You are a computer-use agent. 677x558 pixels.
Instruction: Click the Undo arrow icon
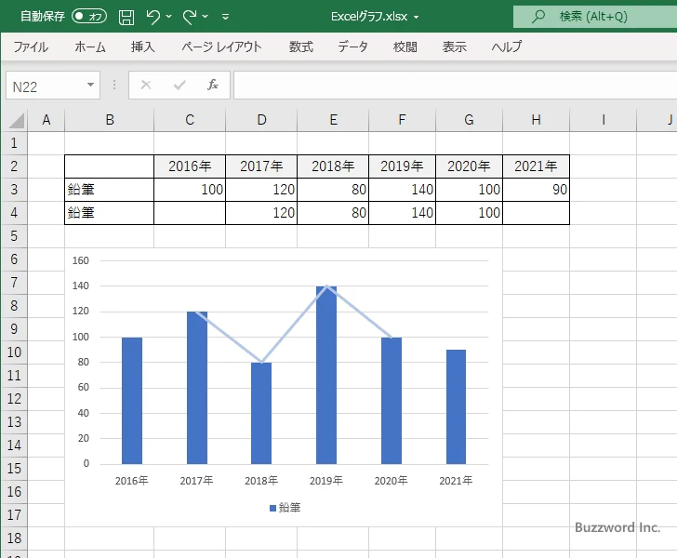pyautogui.click(x=153, y=17)
